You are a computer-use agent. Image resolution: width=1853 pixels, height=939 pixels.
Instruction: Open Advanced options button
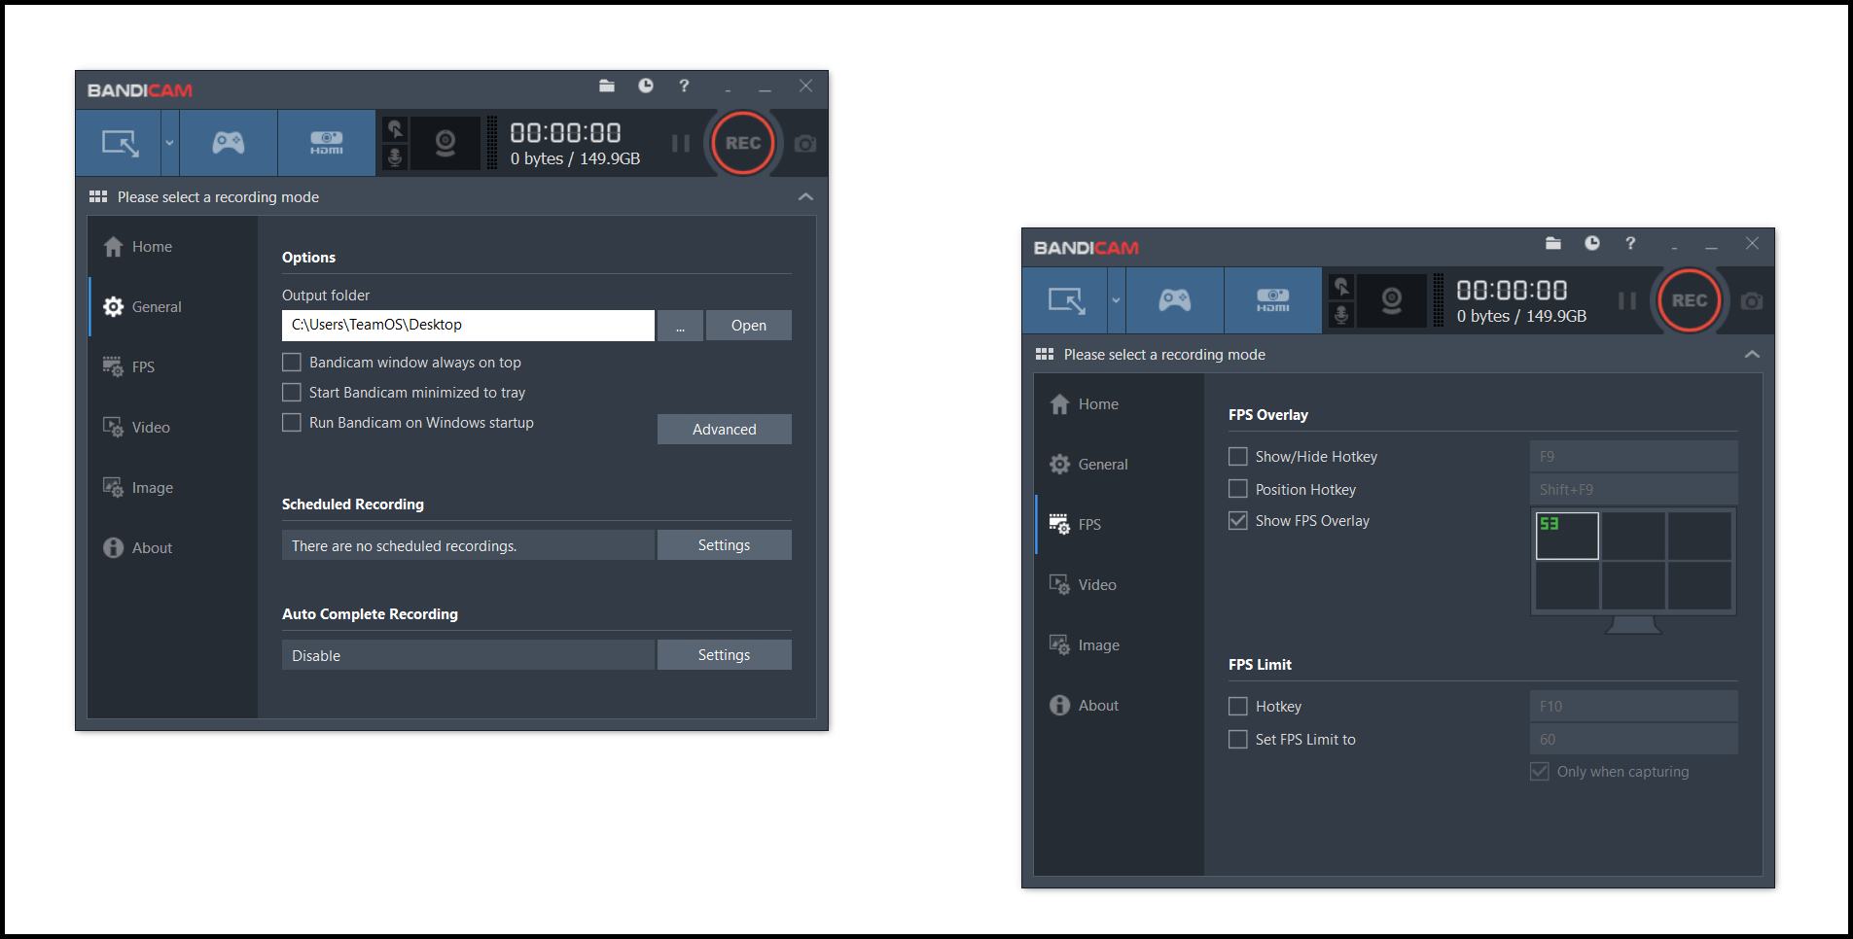[725, 430]
